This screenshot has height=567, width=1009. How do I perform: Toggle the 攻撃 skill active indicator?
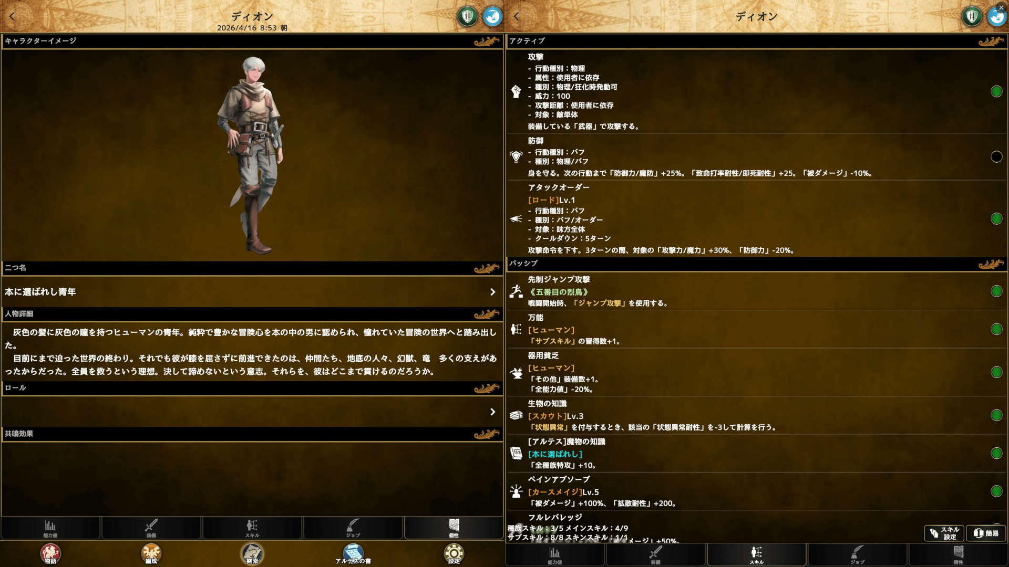click(x=996, y=91)
